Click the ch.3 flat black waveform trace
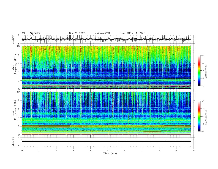Image resolution: width=218 pixels, height=169 pixels. click(x=106, y=141)
